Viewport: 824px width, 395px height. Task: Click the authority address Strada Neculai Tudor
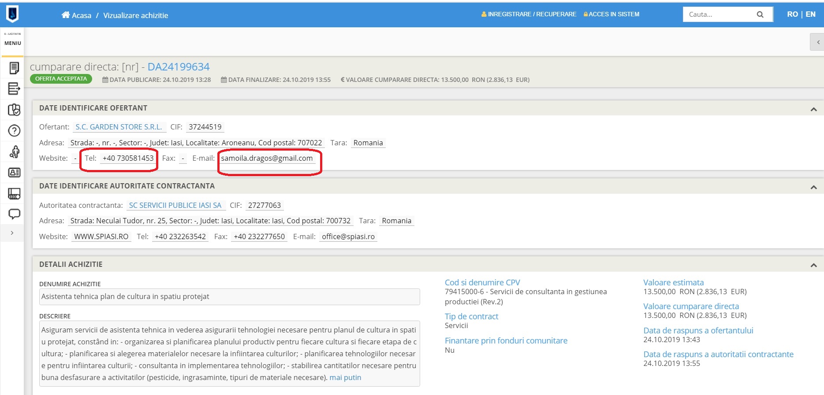coord(210,221)
